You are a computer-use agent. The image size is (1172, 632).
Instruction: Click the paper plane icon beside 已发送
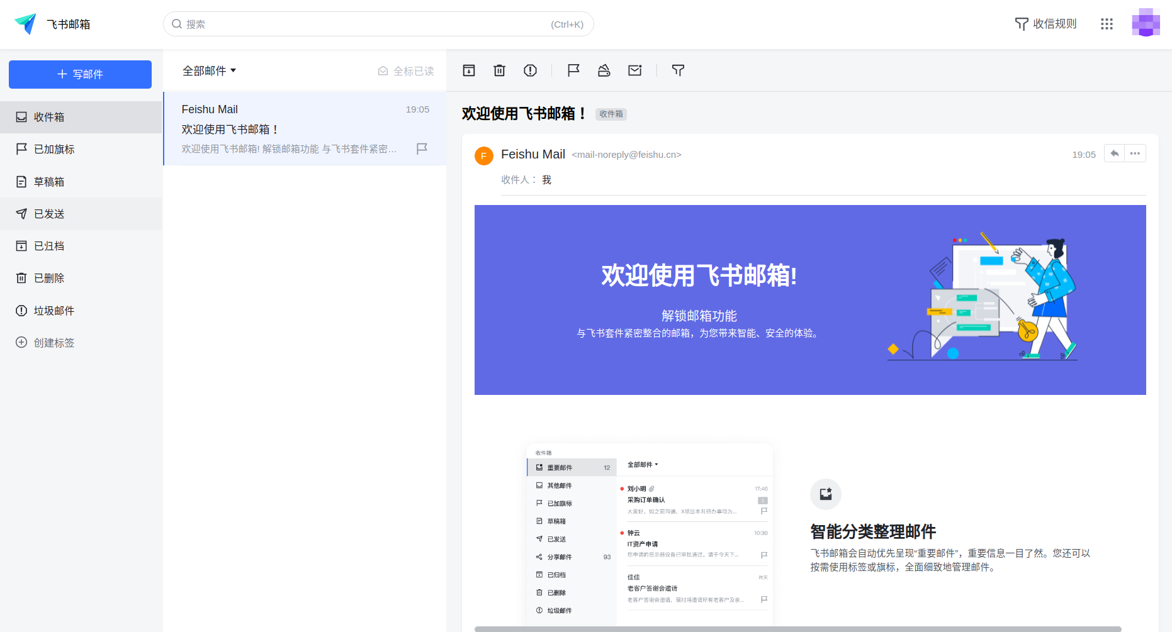pyautogui.click(x=21, y=214)
